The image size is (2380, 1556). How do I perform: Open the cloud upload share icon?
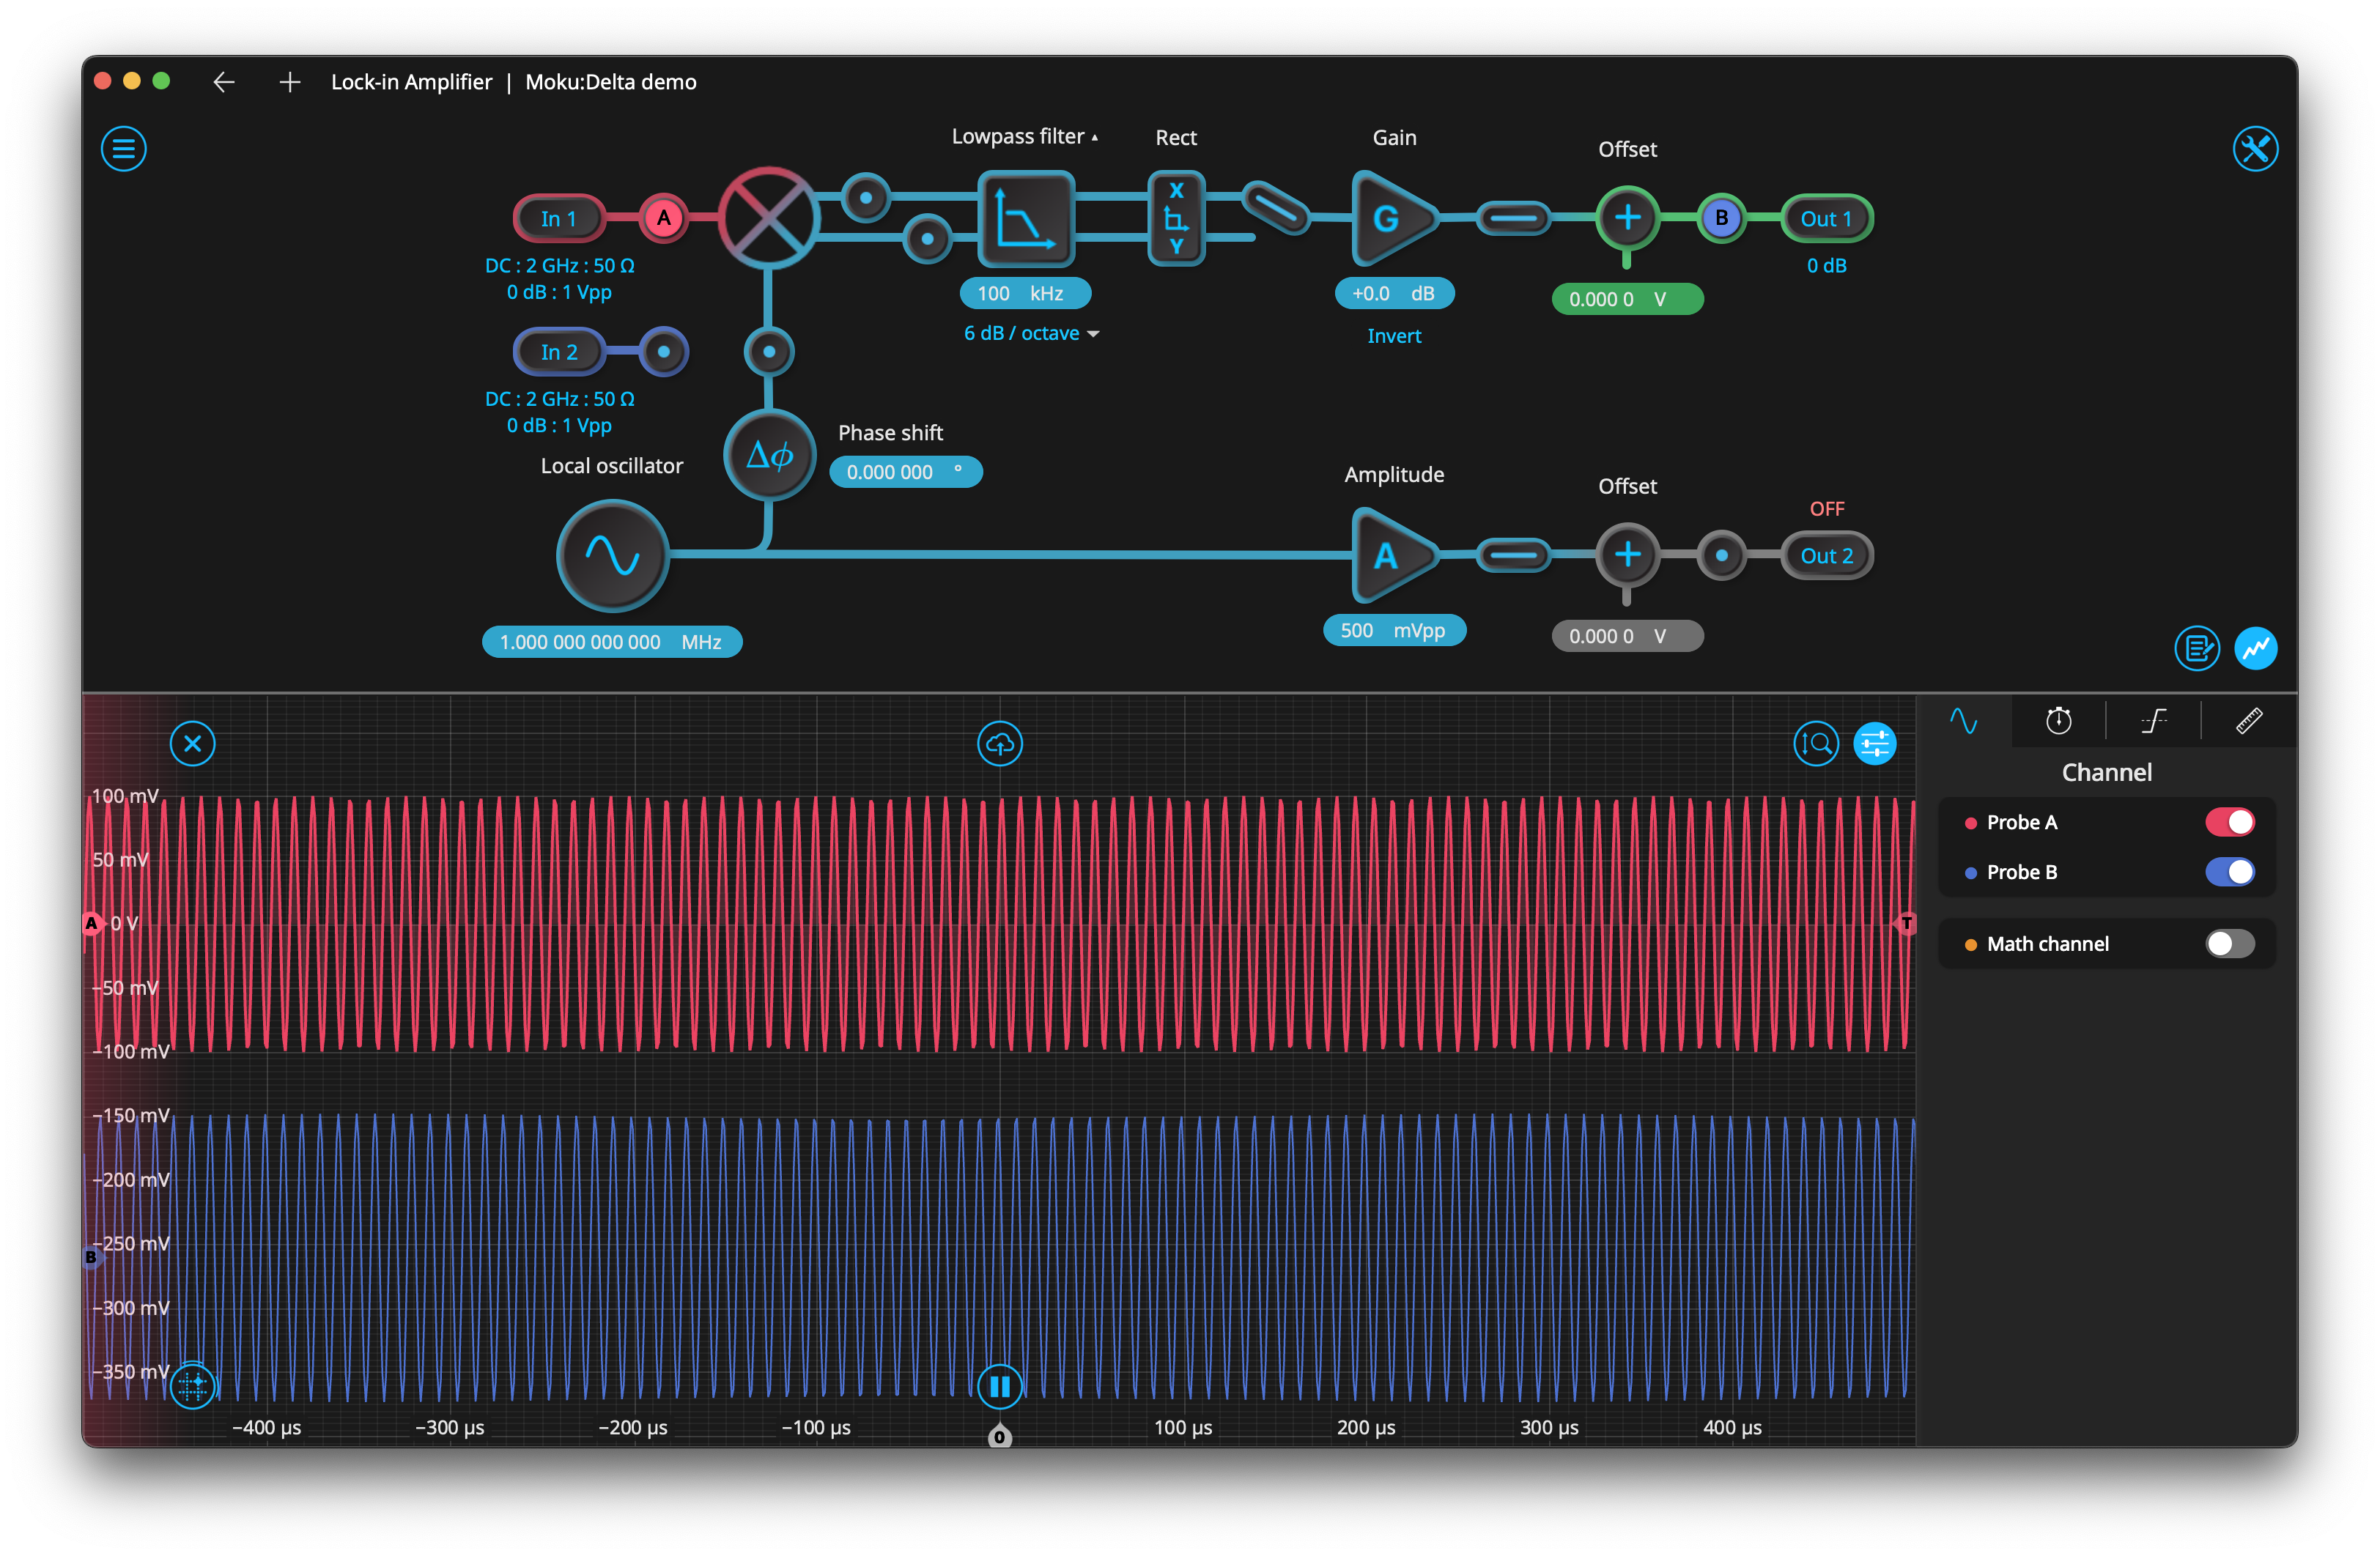(x=999, y=743)
